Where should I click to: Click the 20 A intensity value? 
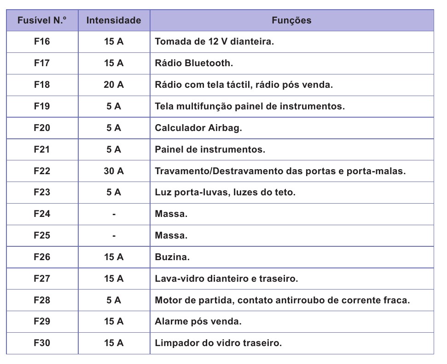tap(114, 85)
